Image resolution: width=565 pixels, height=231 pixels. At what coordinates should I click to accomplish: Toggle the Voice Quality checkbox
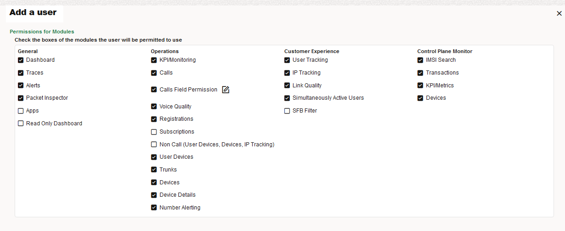[154, 107]
